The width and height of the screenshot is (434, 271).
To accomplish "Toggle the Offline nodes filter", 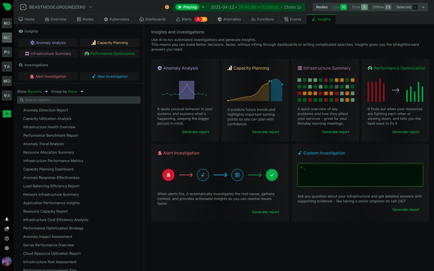I will click(x=381, y=7).
